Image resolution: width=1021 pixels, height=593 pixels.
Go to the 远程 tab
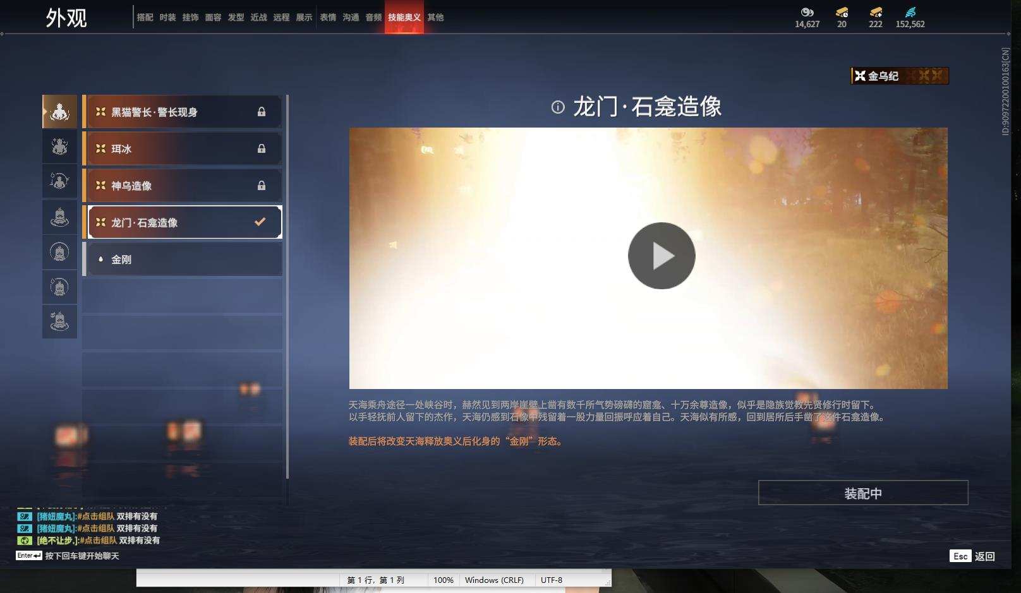(281, 18)
